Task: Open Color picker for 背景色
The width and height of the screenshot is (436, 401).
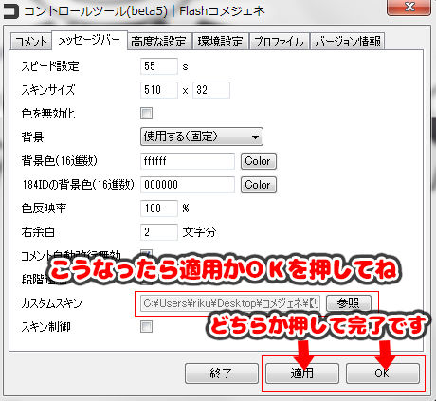Action: pyautogui.click(x=259, y=161)
